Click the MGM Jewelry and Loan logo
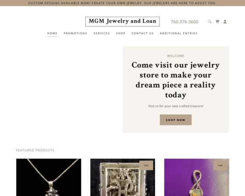This screenshot has width=245, height=196. (x=122, y=21)
